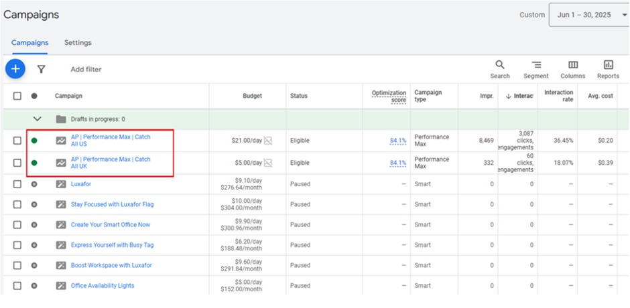
Task: Click the Add filter field
Action: click(x=86, y=69)
